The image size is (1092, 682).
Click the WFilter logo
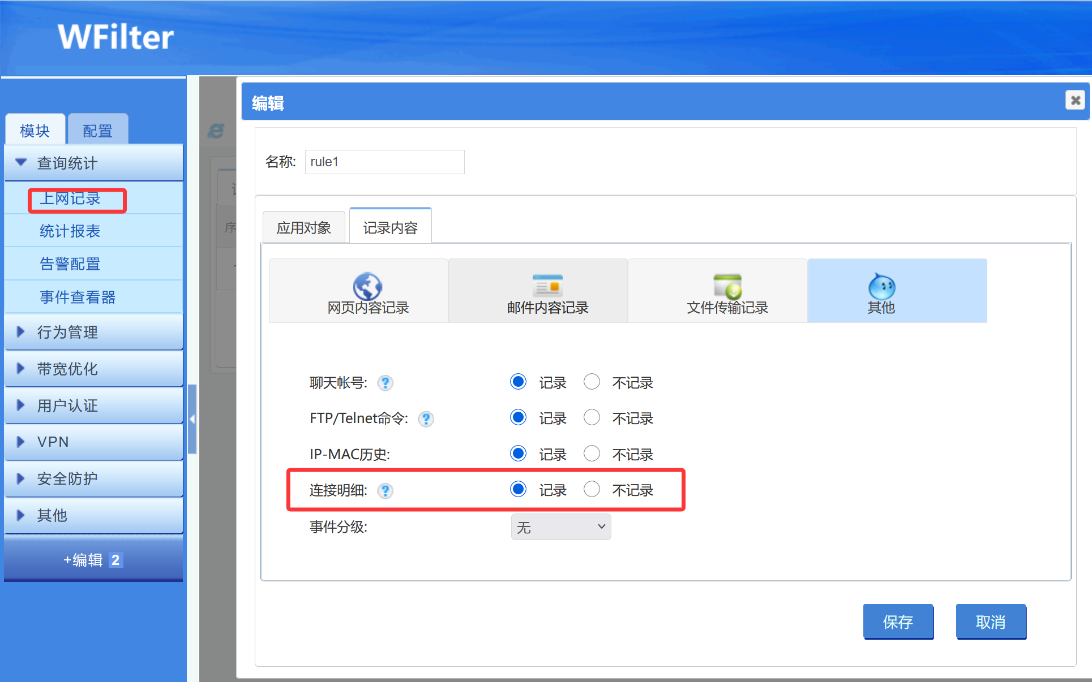tap(115, 37)
